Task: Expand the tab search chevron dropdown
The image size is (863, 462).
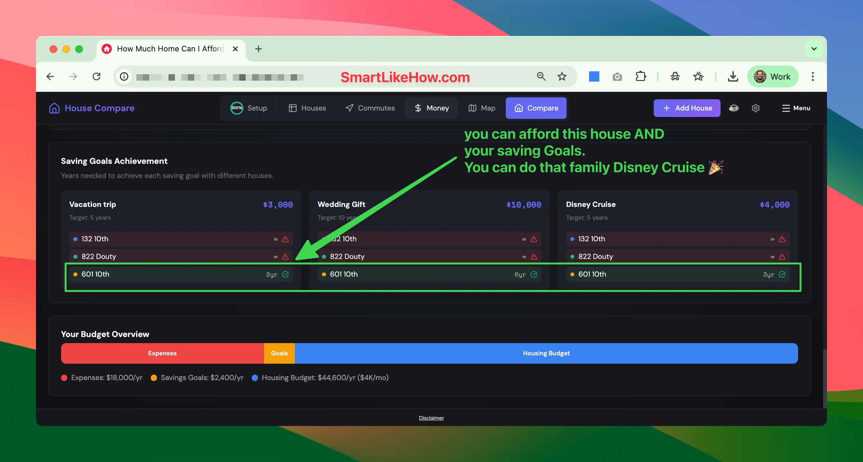Action: [814, 49]
